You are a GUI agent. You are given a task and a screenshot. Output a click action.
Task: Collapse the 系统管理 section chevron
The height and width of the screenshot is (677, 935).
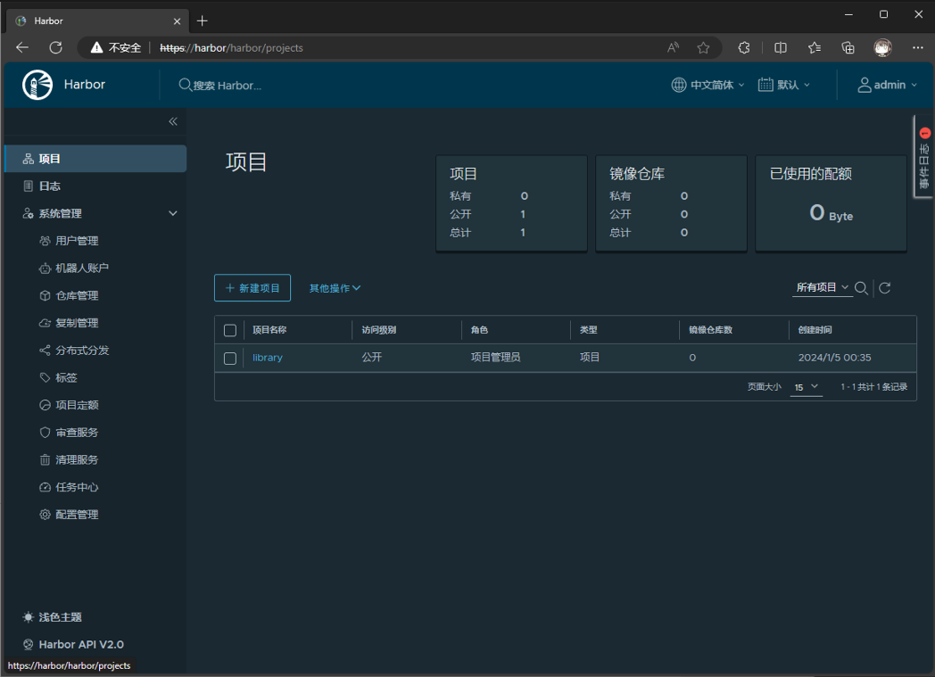point(173,213)
